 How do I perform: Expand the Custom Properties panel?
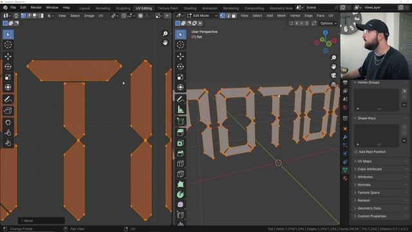point(380,216)
